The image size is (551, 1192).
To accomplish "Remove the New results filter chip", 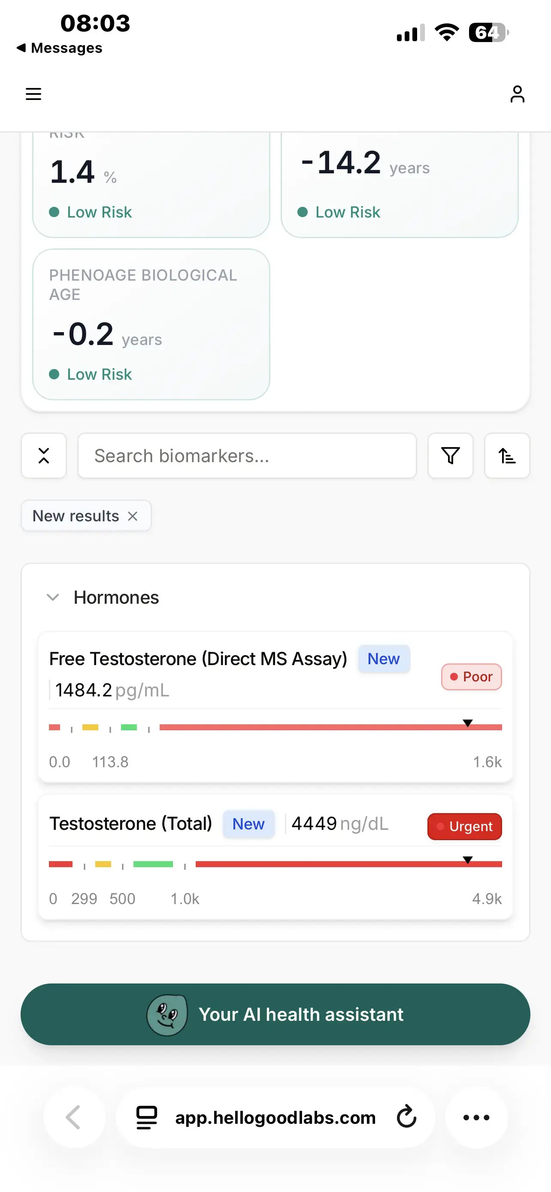I will pyautogui.click(x=133, y=516).
